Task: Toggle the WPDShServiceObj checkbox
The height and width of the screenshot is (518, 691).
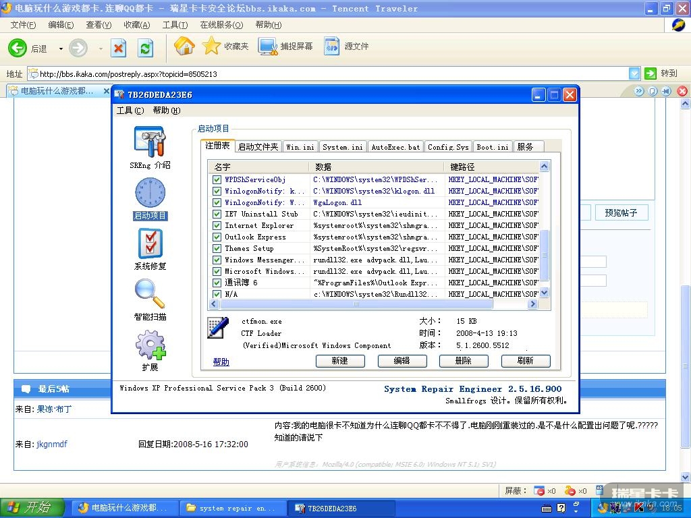Action: pos(217,179)
